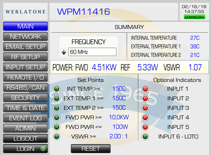Click the login status green LED
211x155 pixels.
[x=43, y=149]
